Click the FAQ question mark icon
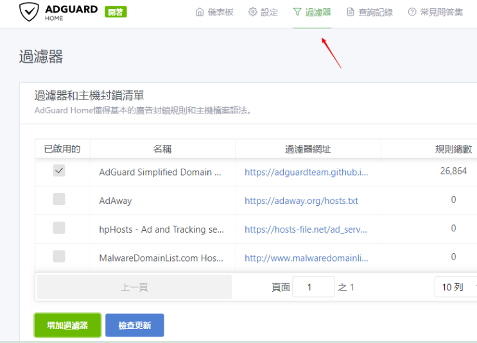 click(x=412, y=12)
